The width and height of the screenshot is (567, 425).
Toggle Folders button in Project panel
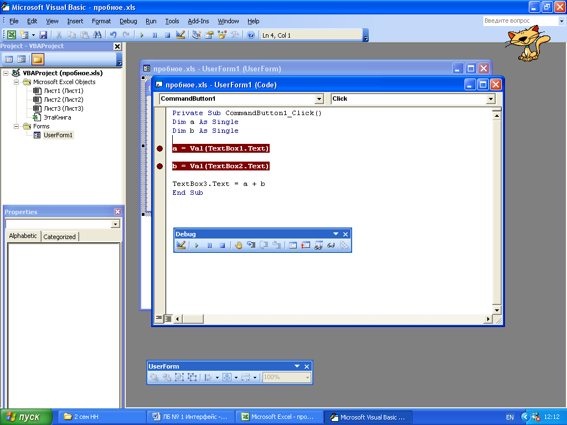[x=37, y=59]
